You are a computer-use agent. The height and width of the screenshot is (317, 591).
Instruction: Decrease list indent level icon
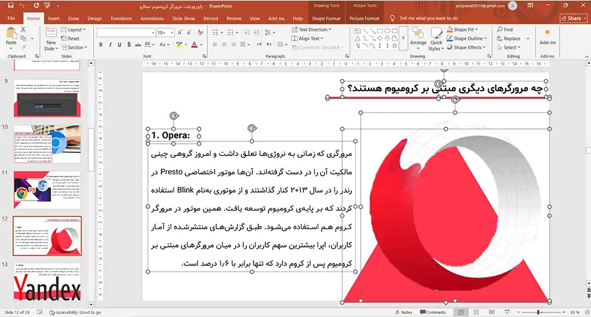[247, 33]
